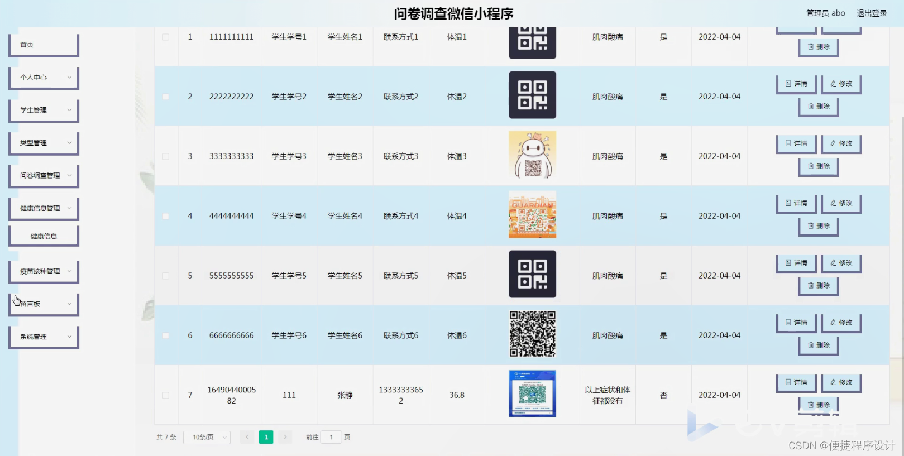Click the 前往 page number input

(331, 437)
